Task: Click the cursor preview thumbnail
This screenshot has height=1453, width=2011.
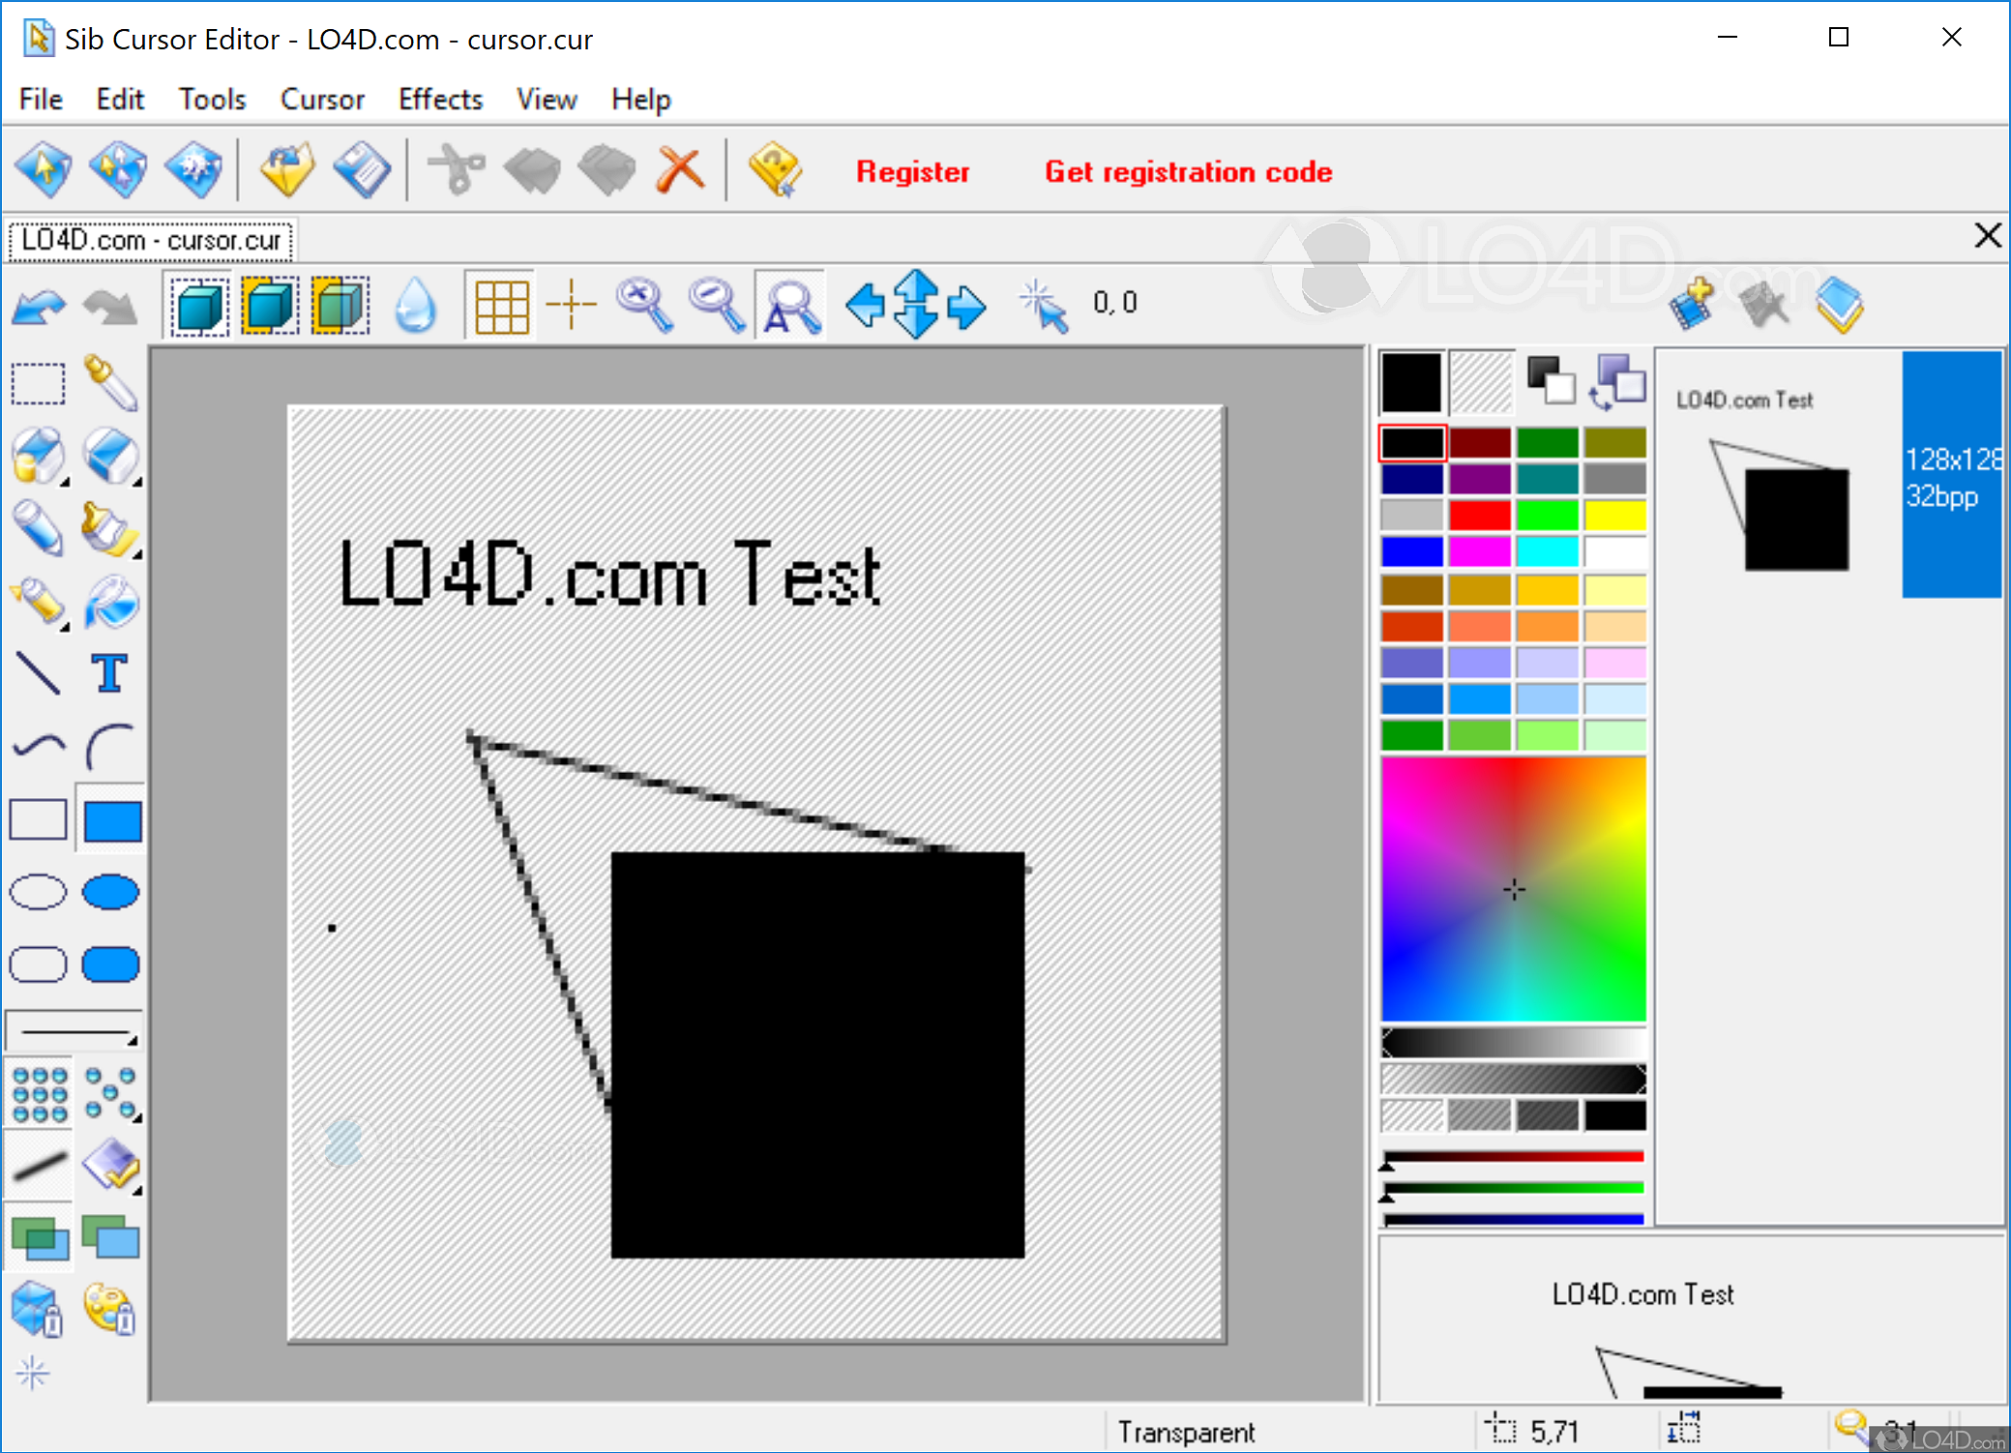Action: pos(1778,475)
